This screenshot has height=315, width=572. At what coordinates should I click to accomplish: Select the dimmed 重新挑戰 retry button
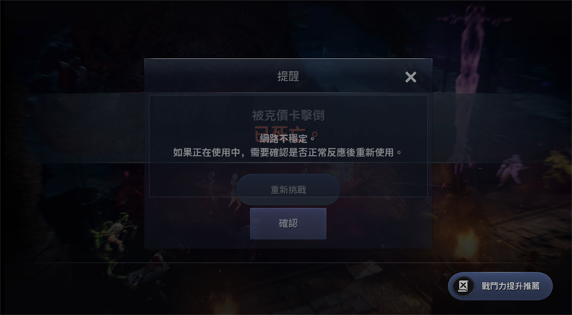288,189
